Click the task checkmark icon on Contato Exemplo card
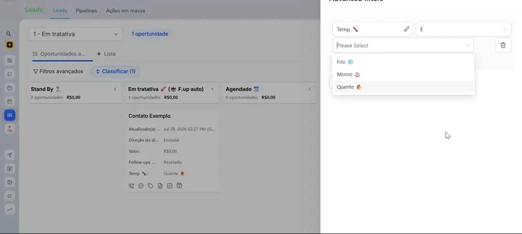 point(170,186)
